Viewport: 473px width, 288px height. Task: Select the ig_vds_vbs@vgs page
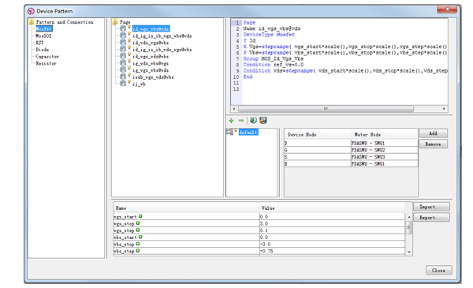[x=151, y=63]
